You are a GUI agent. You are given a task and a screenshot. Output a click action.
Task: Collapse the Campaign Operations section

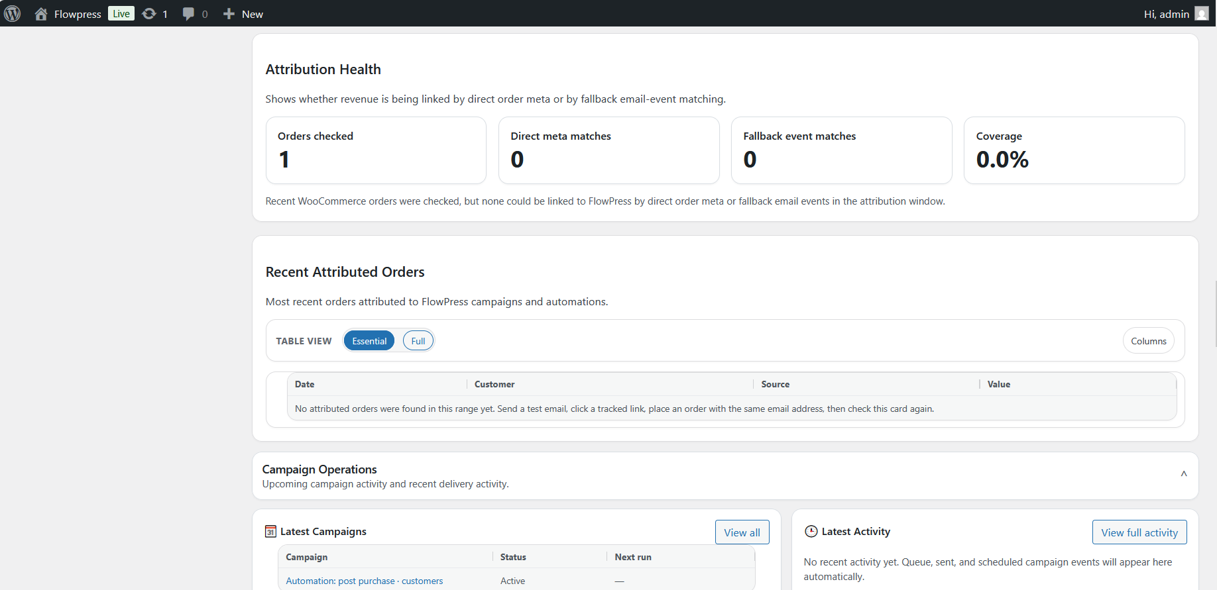pyautogui.click(x=1183, y=474)
